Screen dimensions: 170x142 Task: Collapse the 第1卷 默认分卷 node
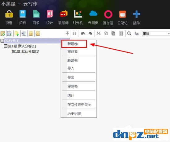click(6, 46)
